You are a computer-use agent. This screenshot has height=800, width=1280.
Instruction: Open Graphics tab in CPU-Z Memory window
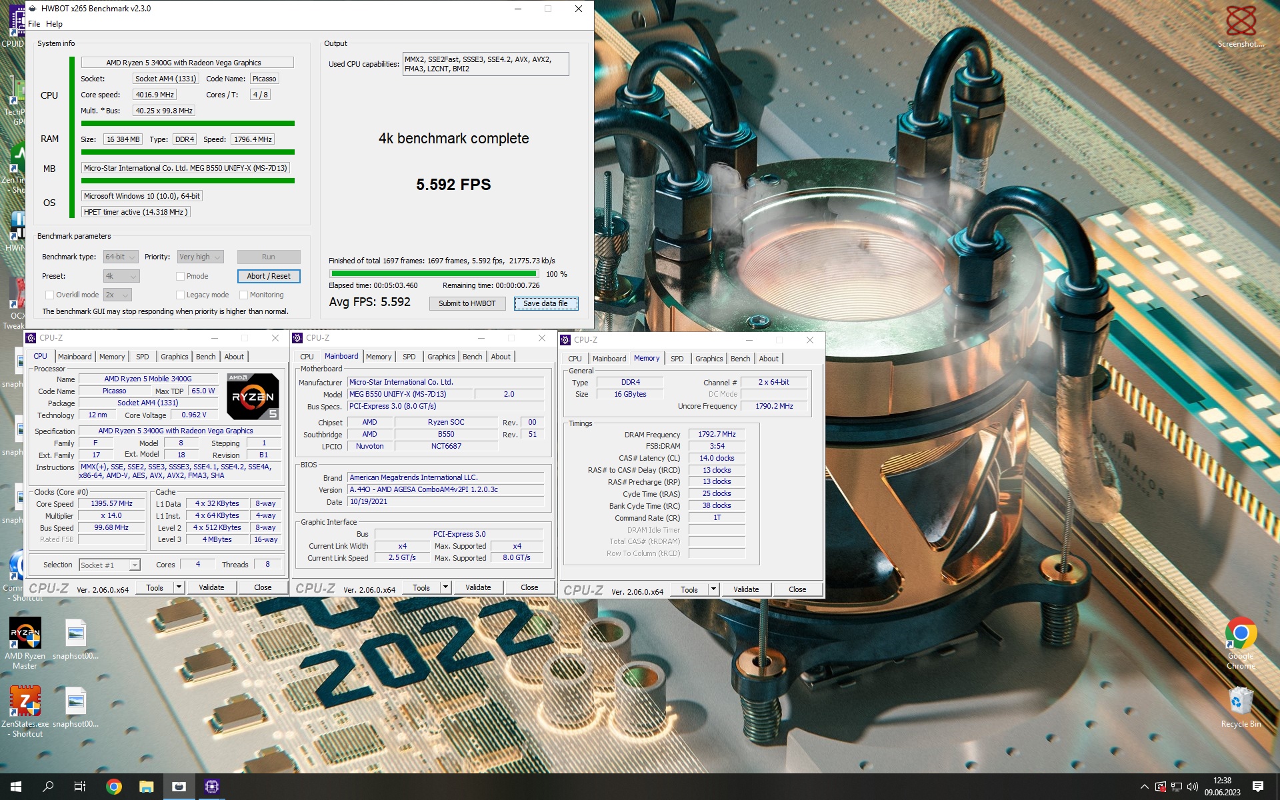coord(709,359)
